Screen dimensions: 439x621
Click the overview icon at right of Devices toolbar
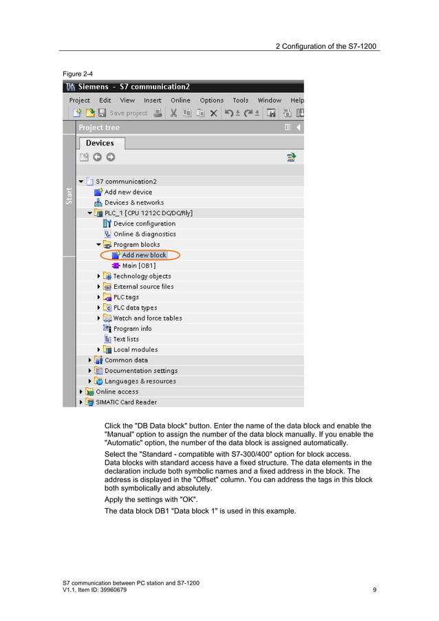pyautogui.click(x=291, y=157)
